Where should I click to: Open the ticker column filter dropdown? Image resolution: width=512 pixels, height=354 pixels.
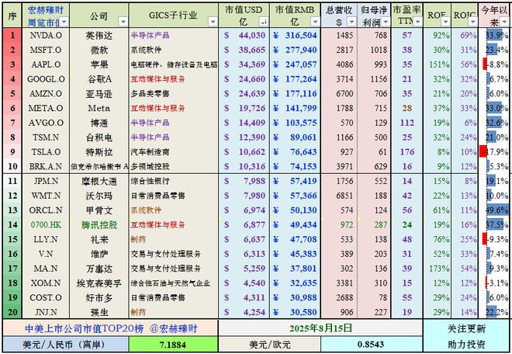click(64, 22)
